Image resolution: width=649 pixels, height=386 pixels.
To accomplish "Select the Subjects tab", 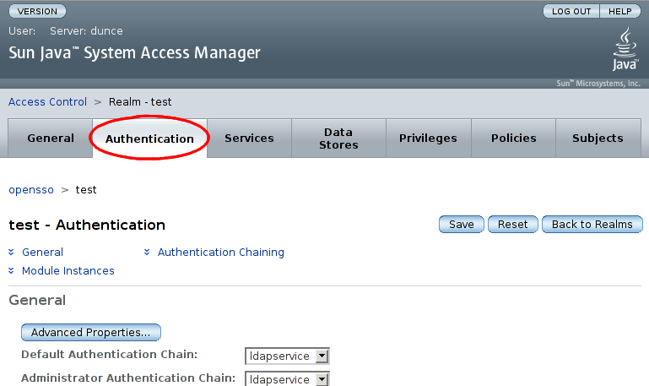I will [598, 138].
